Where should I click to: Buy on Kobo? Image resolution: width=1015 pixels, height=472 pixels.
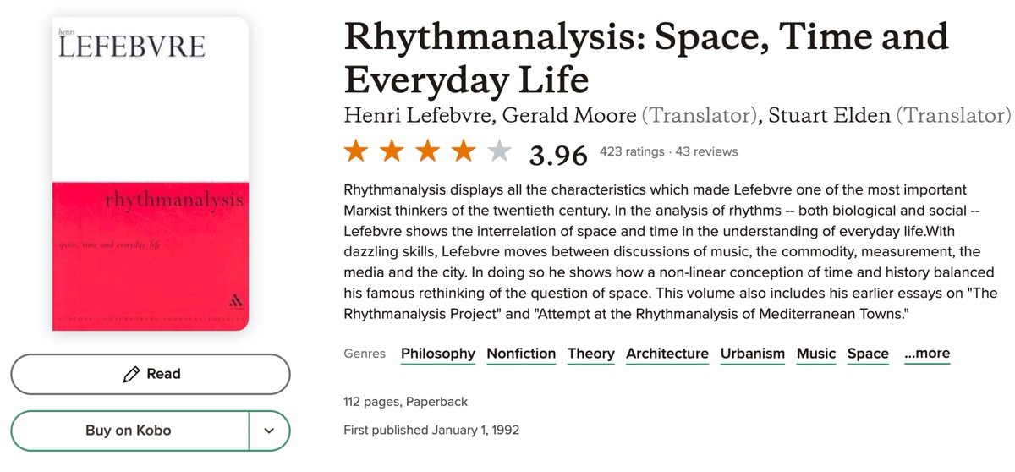point(129,431)
